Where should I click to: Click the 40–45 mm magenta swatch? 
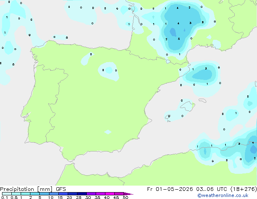110,194
